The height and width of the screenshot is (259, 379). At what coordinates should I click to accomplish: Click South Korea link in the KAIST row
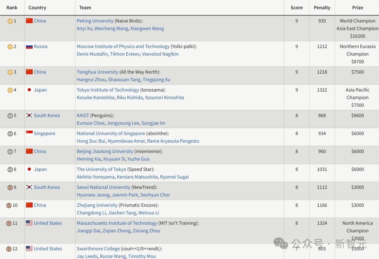(47, 115)
